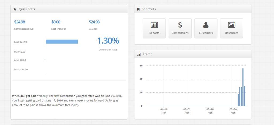Click the 05-16 Mon axis label

[x=210, y=111]
